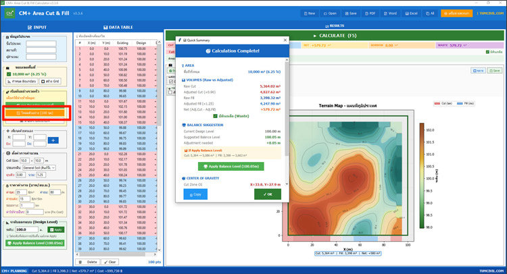Apply Balance Level in the summary dialog

pyautogui.click(x=231, y=166)
